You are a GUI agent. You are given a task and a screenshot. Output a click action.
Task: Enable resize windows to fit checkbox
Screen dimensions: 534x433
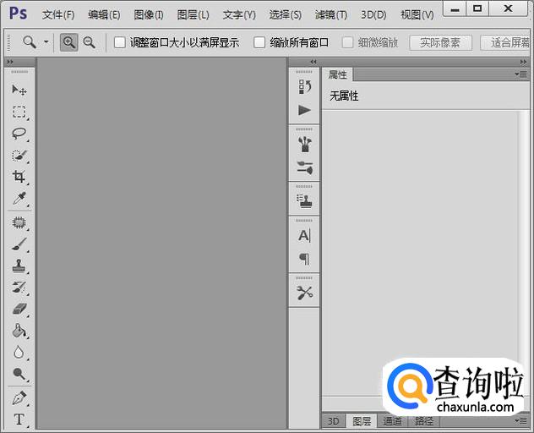pyautogui.click(x=119, y=42)
